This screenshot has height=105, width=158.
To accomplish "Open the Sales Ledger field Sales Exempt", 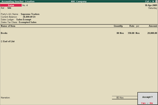I will click(24, 20).
